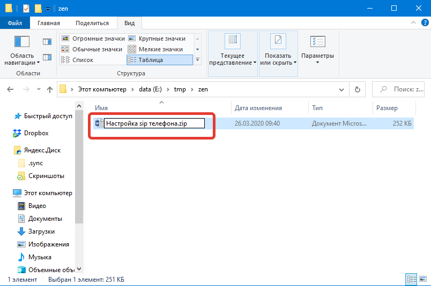Expand the address bar history dropdown
431x286 pixels.
[x=341, y=89]
